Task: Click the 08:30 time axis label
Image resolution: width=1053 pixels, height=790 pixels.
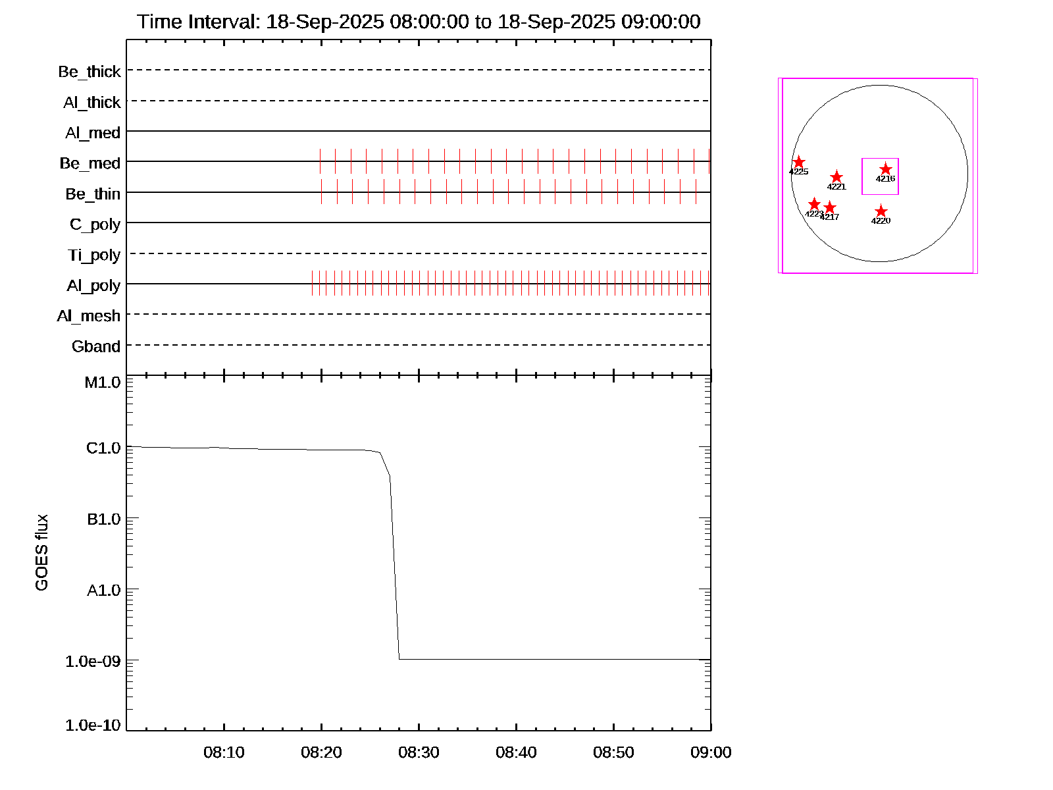Action: (x=419, y=752)
